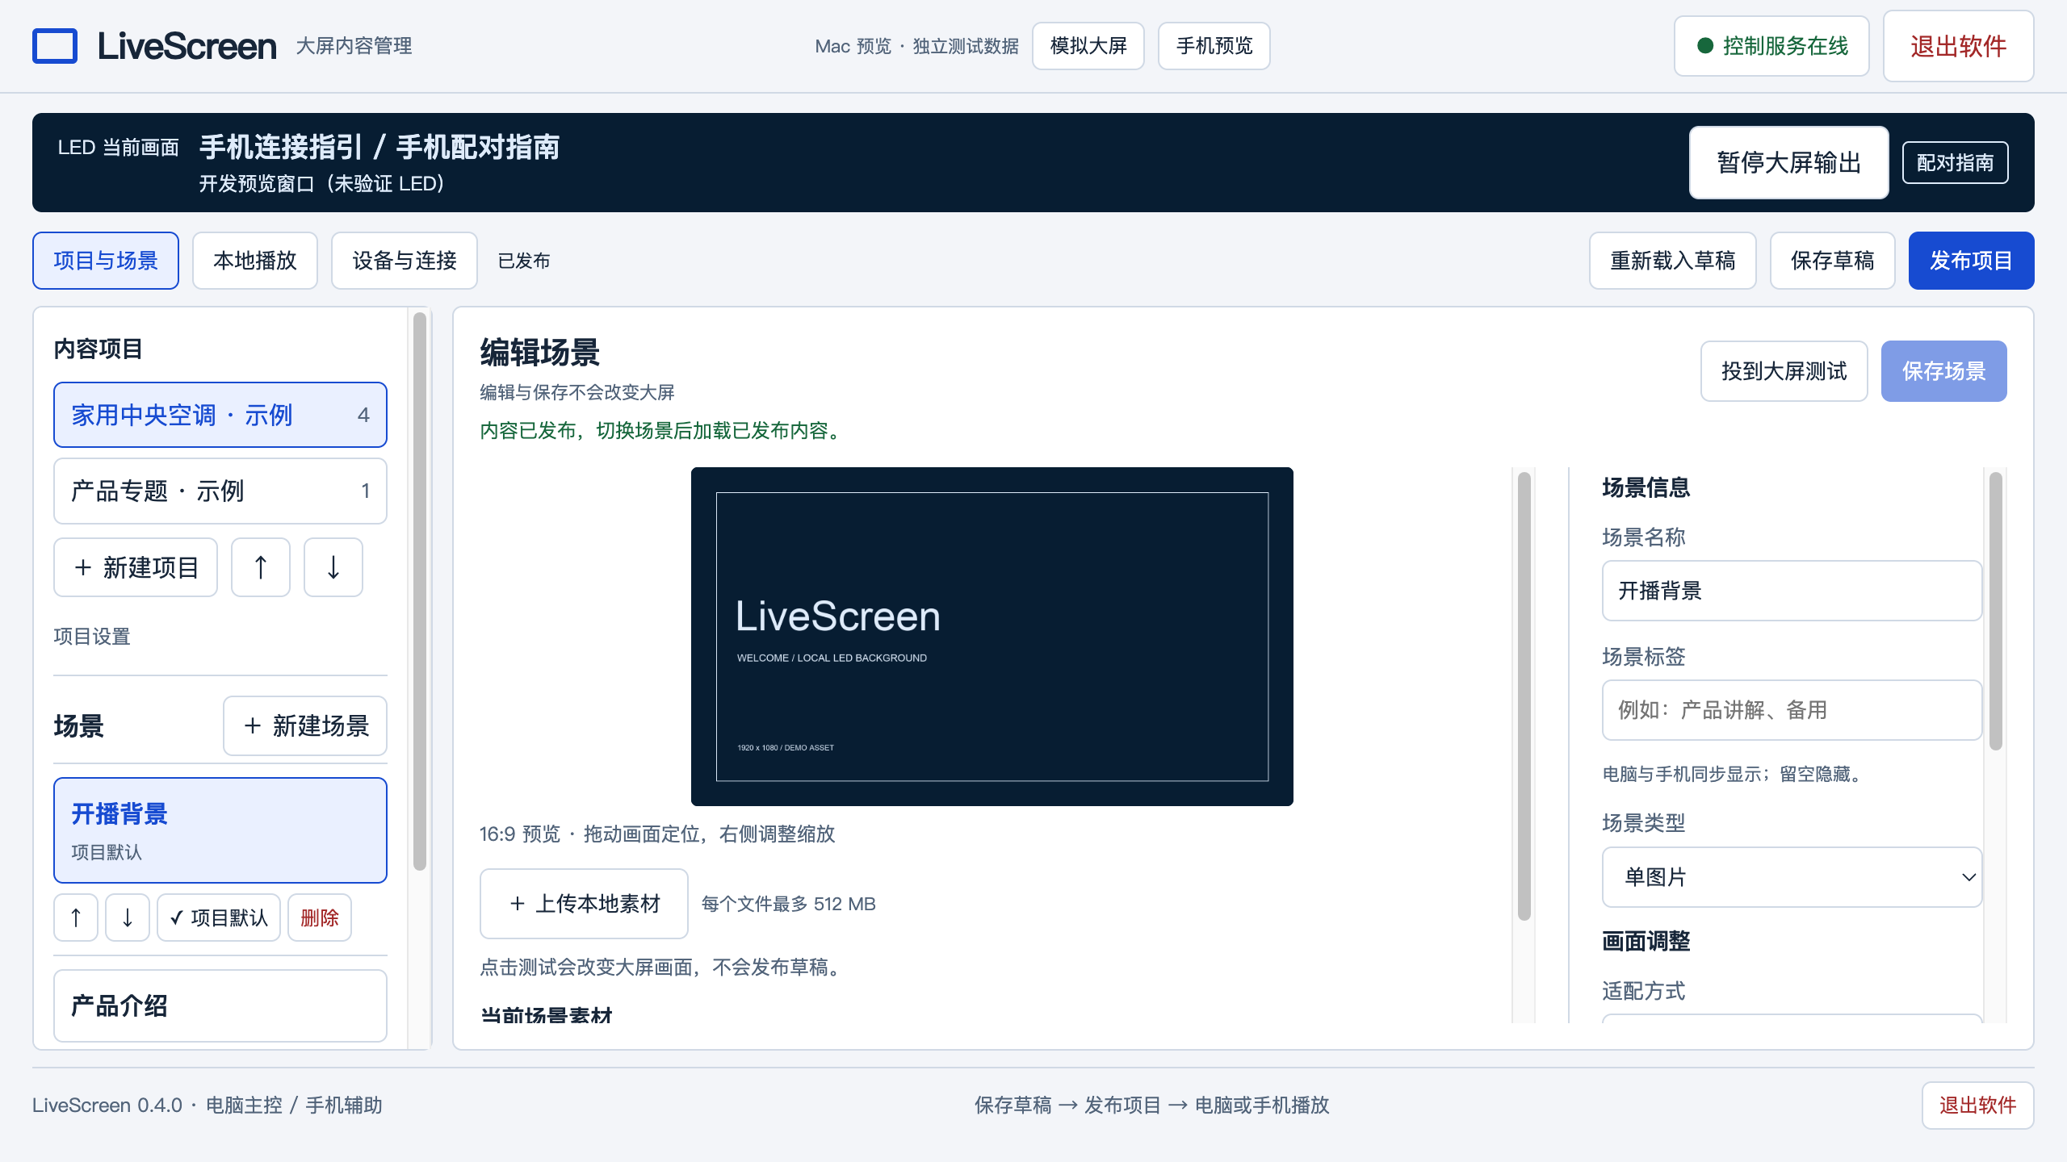Publish with 发布项目 button

point(1972,261)
